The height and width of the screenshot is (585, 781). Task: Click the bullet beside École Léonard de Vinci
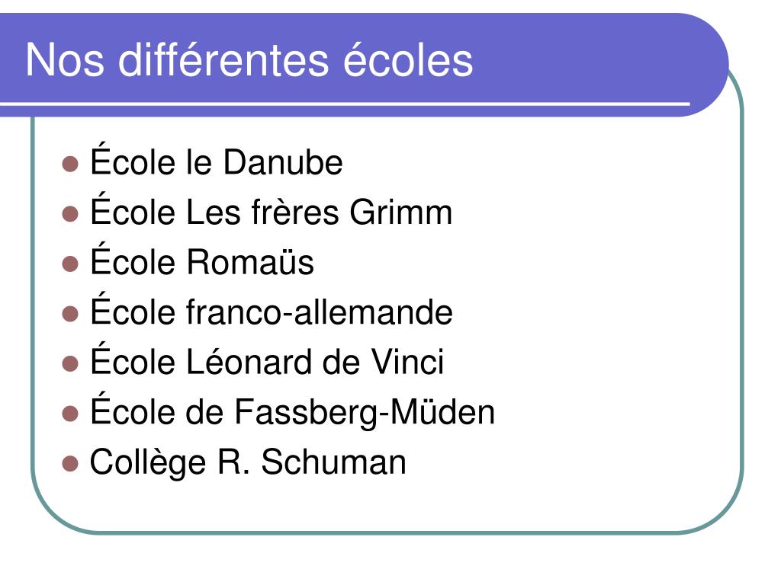[x=70, y=363]
